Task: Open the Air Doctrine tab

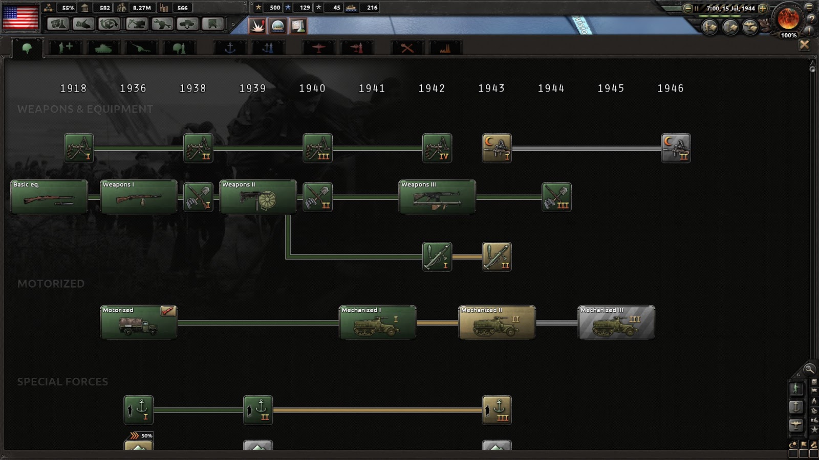Action: [x=357, y=48]
